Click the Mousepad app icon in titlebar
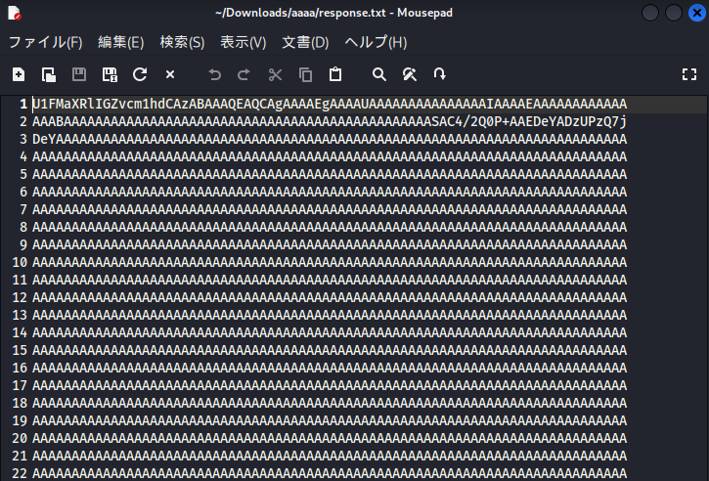Viewport: 709px width, 481px height. [x=15, y=13]
